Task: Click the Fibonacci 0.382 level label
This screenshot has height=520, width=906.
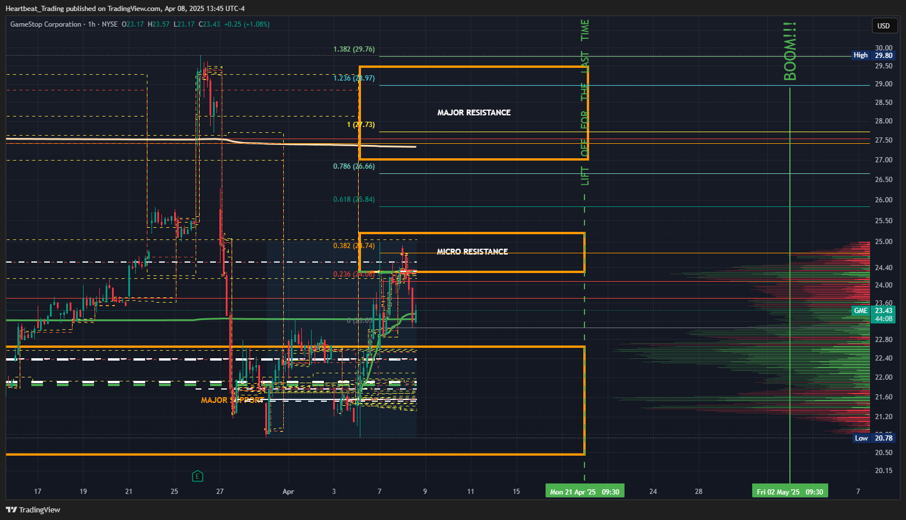Action: point(354,246)
